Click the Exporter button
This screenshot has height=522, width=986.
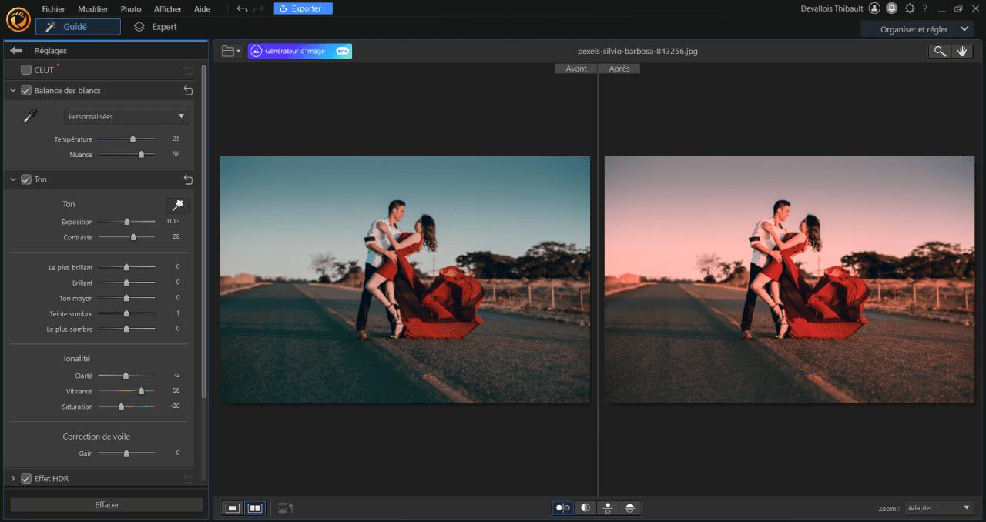(x=303, y=8)
